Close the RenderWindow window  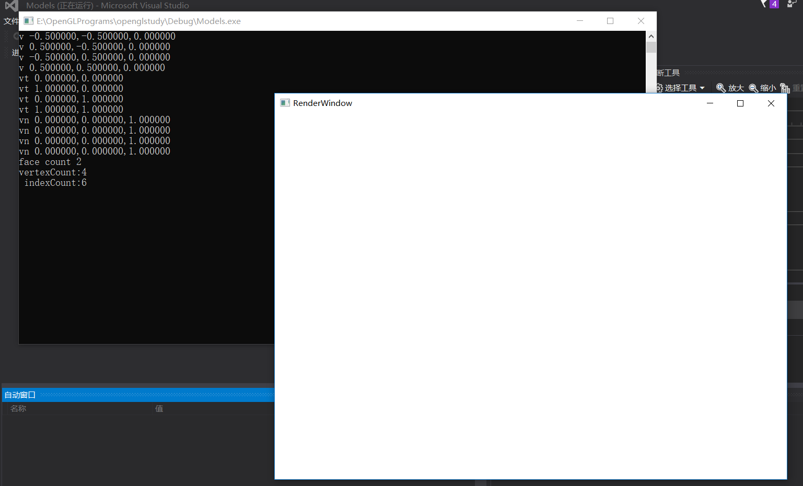(x=771, y=103)
